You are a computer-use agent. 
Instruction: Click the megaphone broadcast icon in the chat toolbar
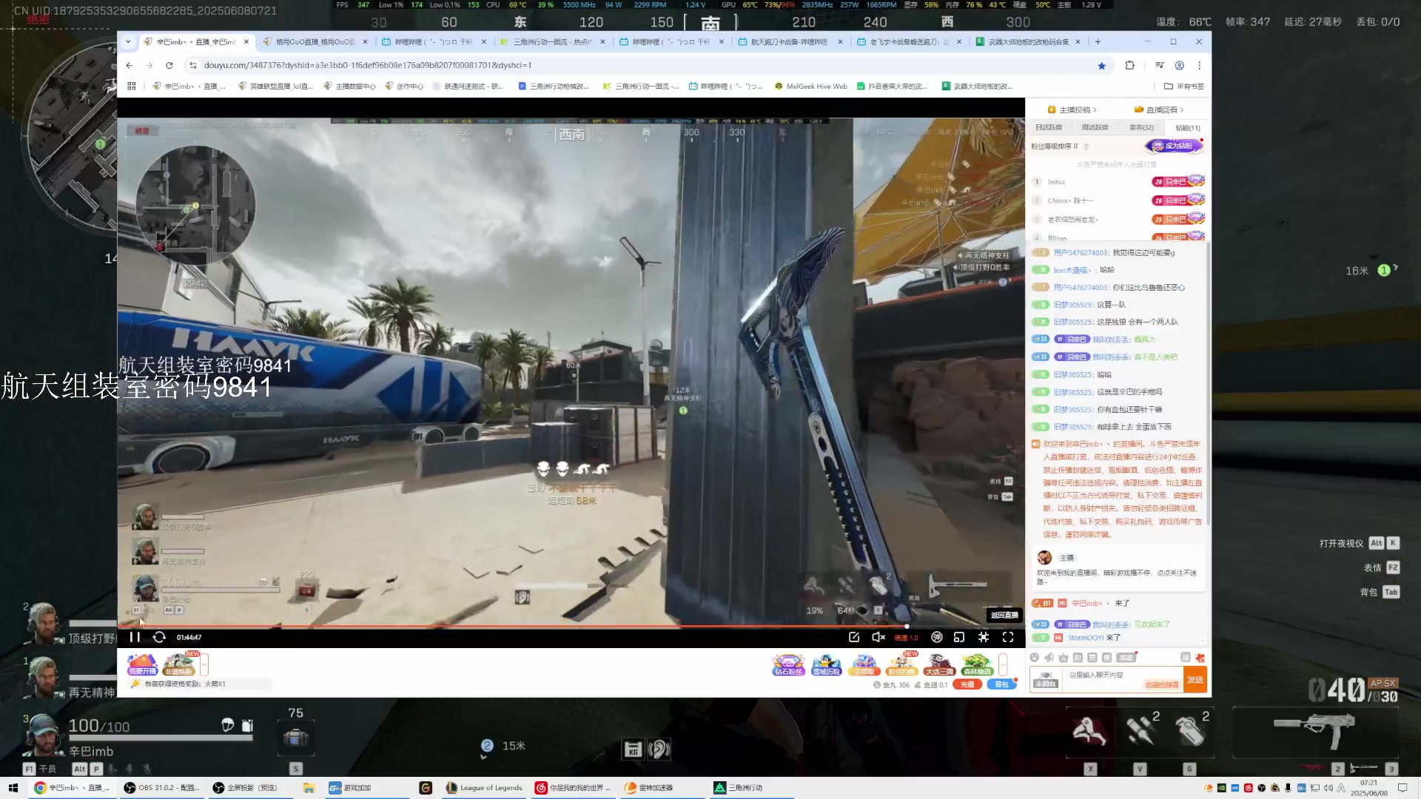click(1049, 658)
